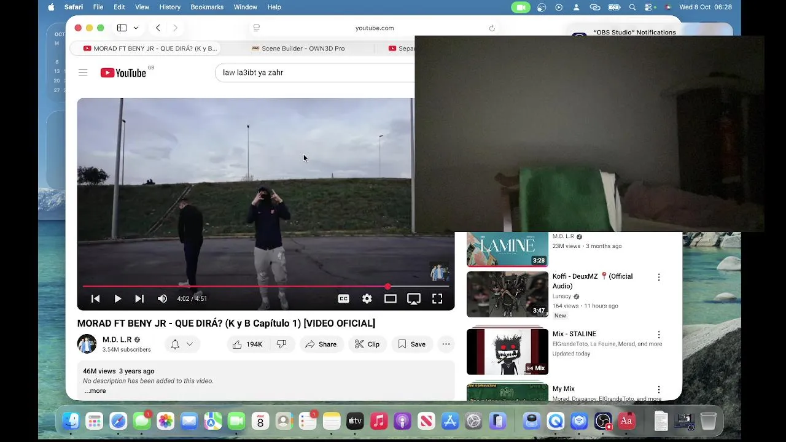Open the Mix - STALINE title
This screenshot has height=442, width=786.
tap(574, 334)
